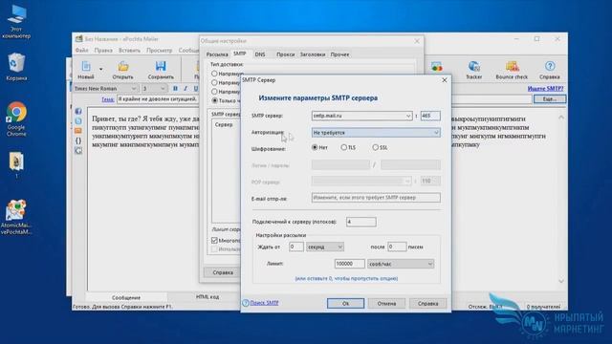Click the E-mail отпр-ля input field

point(376,198)
